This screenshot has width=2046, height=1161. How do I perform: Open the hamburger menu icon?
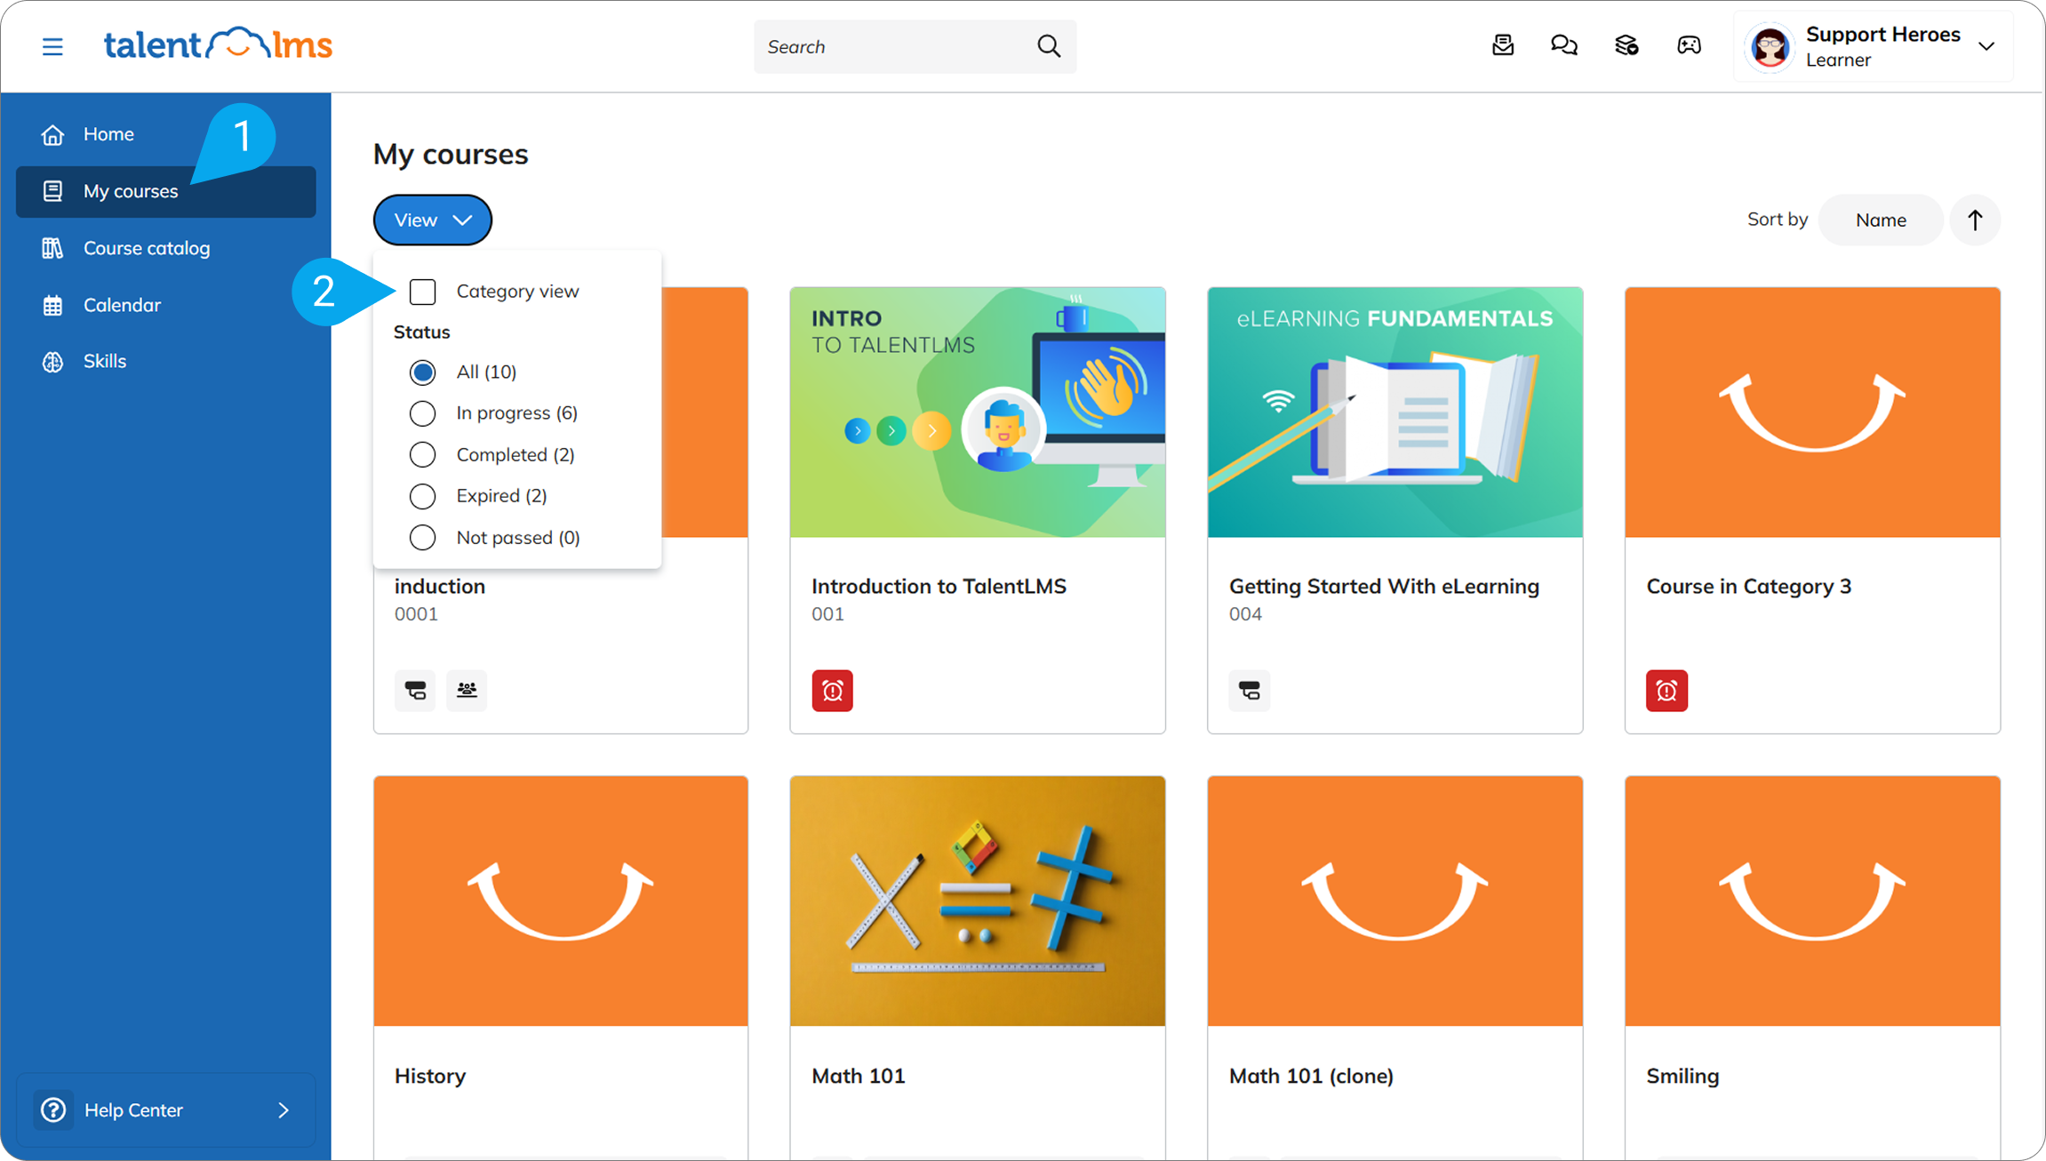52,46
